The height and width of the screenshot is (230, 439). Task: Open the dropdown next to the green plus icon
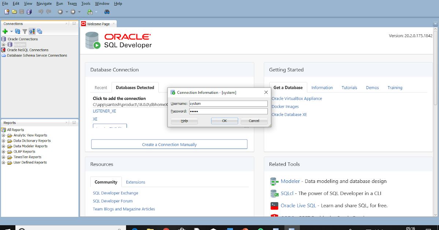[x=11, y=31]
